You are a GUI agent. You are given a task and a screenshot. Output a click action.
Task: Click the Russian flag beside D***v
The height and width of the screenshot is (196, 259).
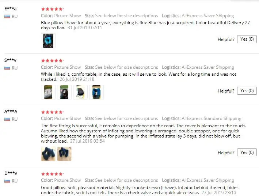(7, 181)
